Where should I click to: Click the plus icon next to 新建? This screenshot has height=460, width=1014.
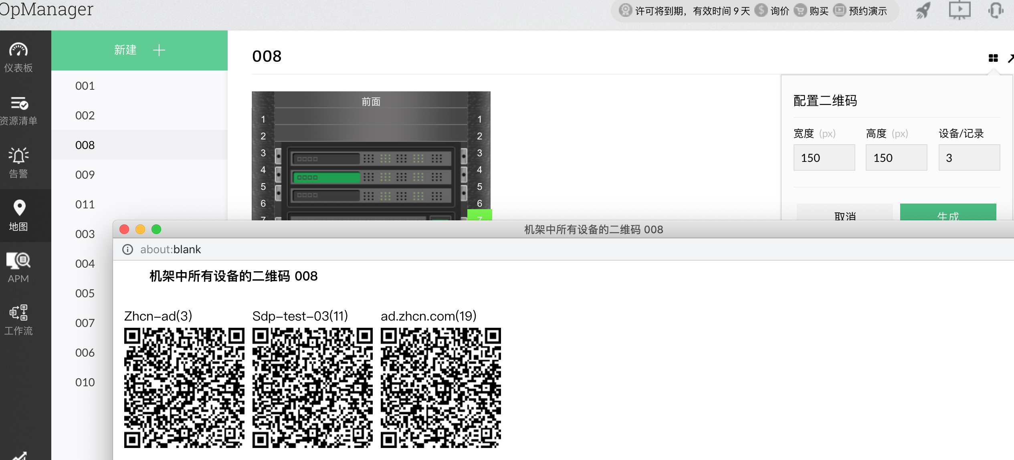(x=159, y=50)
